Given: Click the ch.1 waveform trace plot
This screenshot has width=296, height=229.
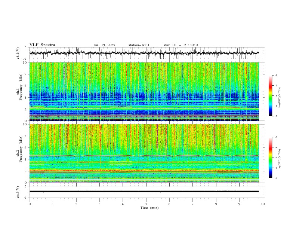Looking at the screenshot, I should tap(144, 53).
